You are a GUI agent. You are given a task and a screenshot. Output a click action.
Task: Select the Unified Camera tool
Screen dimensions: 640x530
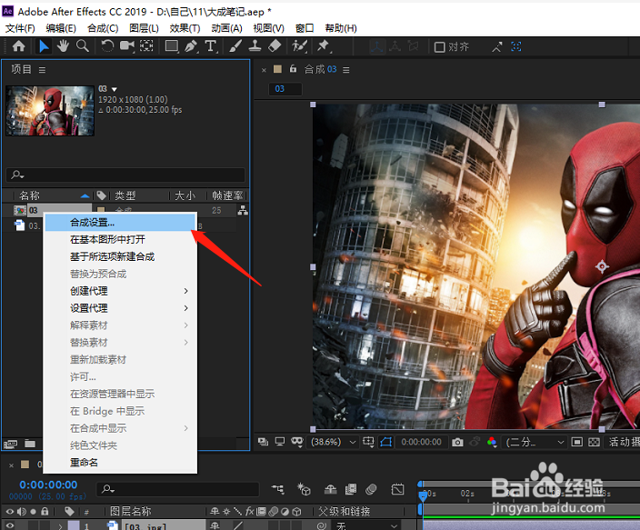127,46
